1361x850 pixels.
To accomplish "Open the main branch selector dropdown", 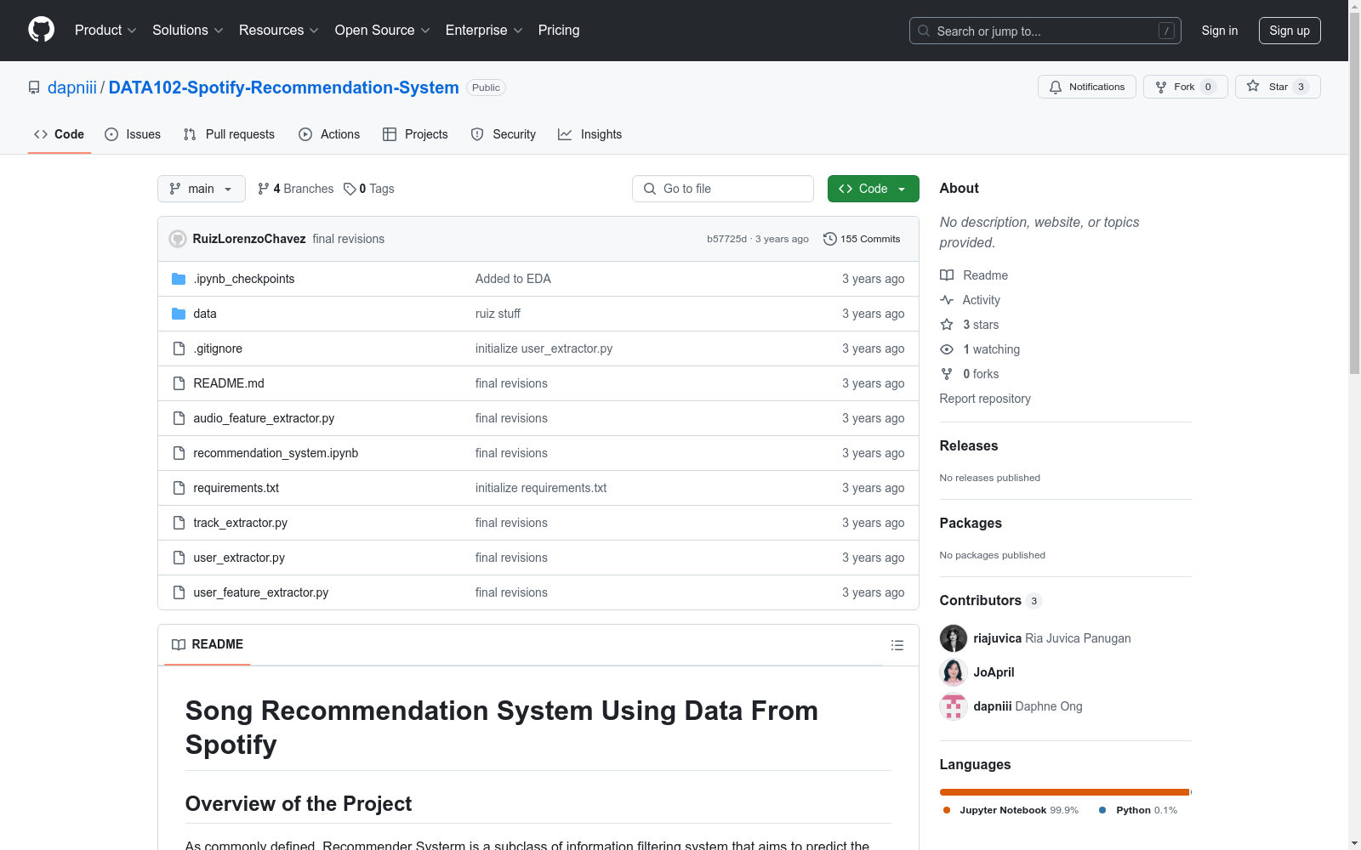I will 202,189.
